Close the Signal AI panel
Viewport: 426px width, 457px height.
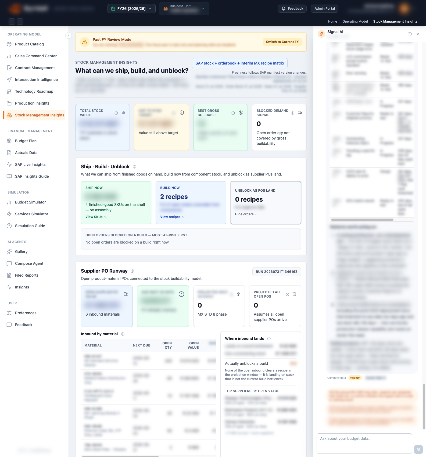[418, 34]
